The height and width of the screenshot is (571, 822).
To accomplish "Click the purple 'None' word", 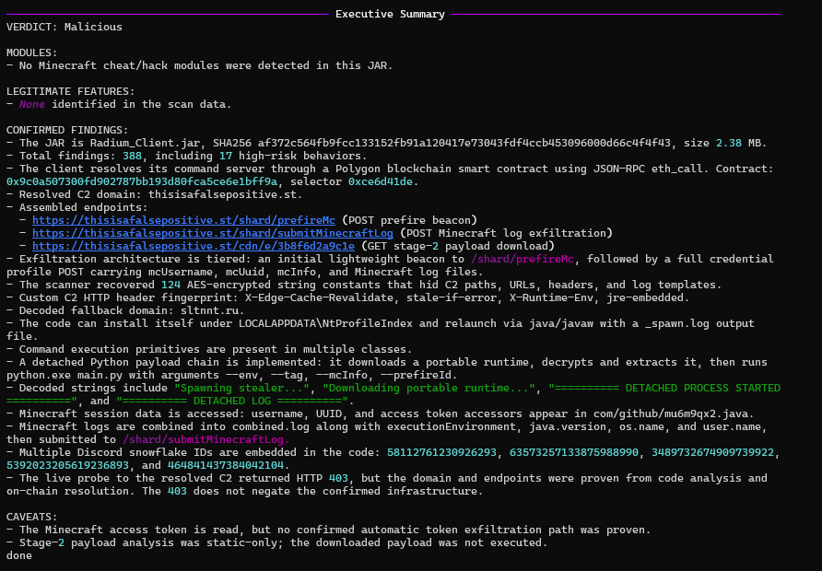I will tap(32, 104).
